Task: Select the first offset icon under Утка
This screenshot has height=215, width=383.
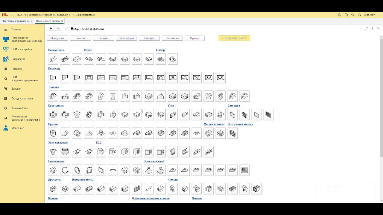Action: [173, 115]
